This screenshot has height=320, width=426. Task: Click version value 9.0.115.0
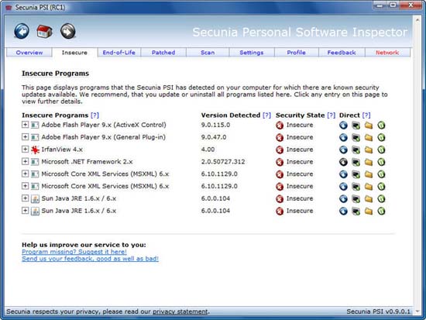tap(215, 125)
